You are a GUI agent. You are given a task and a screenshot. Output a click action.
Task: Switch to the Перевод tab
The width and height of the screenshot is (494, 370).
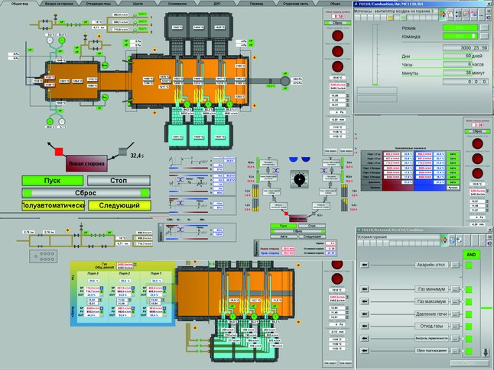tap(256, 4)
